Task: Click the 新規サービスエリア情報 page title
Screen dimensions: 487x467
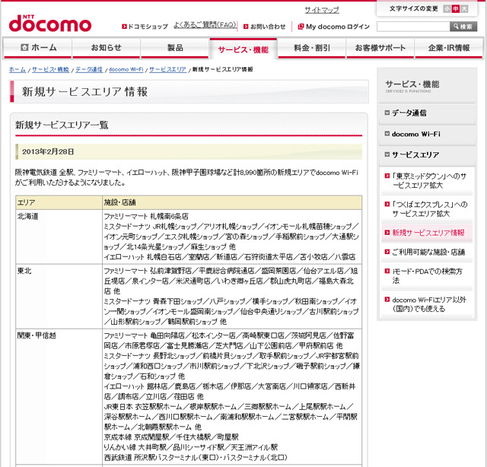Action: [84, 92]
